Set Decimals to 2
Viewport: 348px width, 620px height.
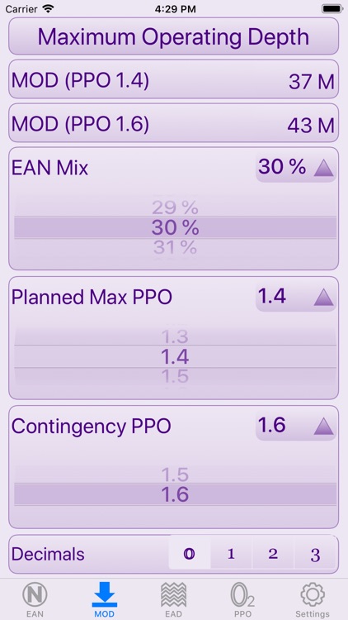273,554
